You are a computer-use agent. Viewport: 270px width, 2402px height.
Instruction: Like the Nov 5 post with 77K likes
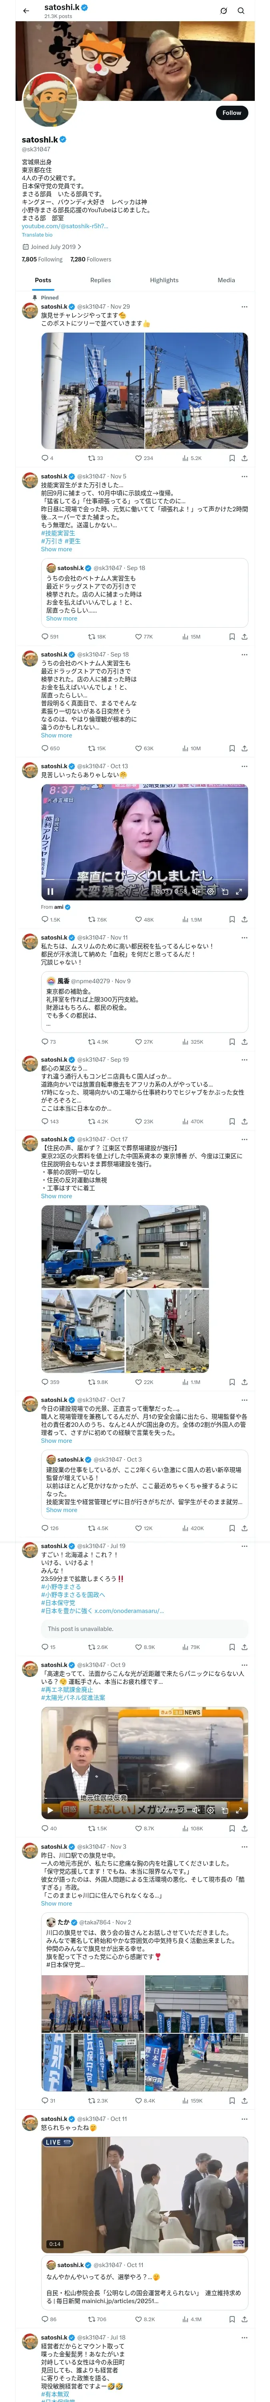[143, 636]
